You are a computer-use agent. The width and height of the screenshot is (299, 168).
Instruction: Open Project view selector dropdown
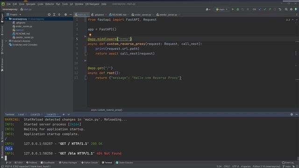[x=14, y=14]
